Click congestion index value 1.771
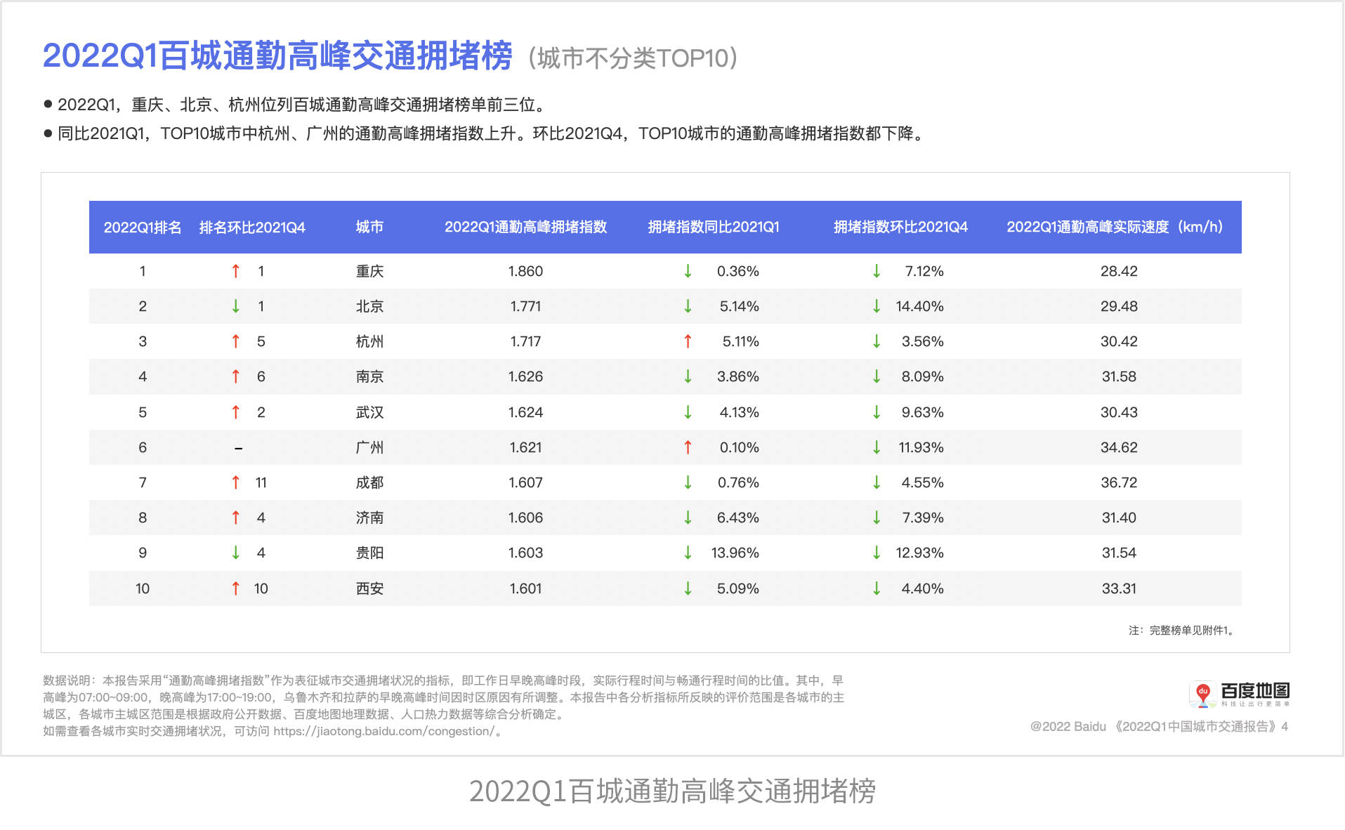Image resolution: width=1345 pixels, height=830 pixels. click(525, 306)
